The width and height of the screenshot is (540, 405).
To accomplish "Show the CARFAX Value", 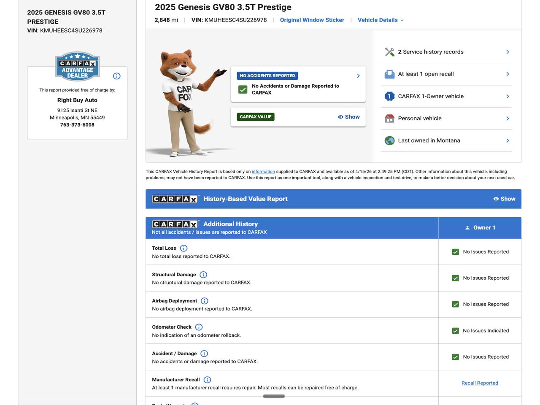I will (349, 117).
